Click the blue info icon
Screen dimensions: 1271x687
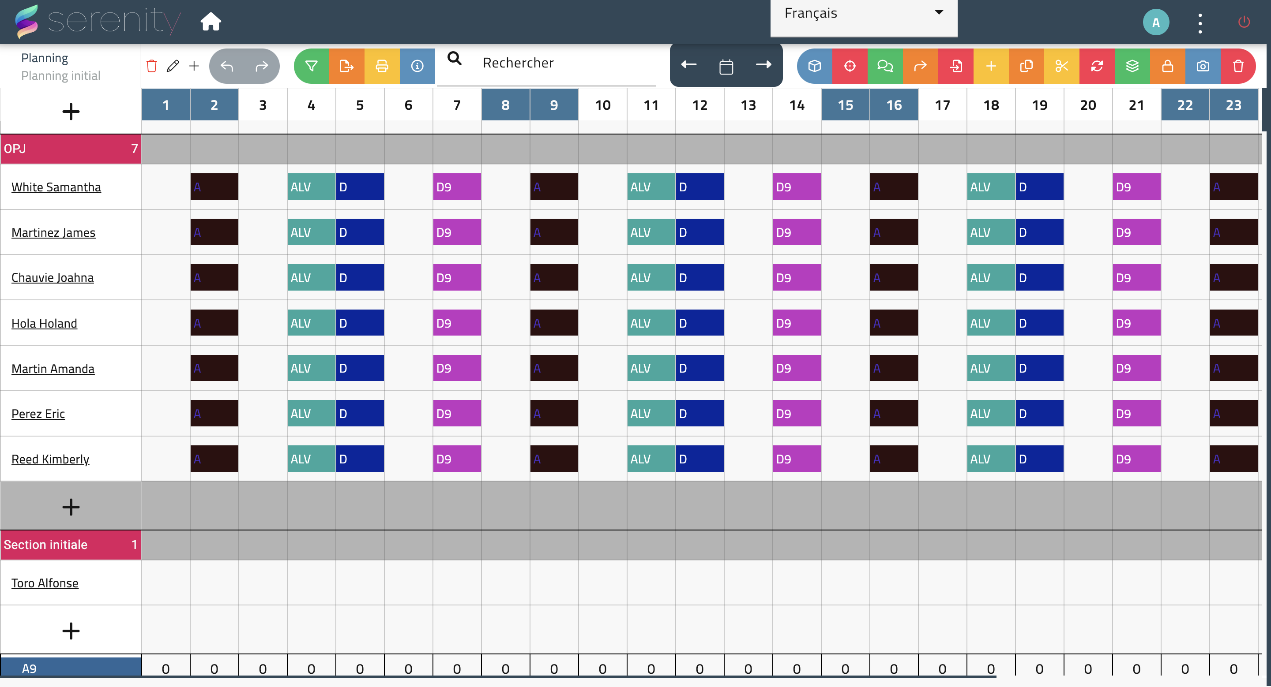point(417,66)
